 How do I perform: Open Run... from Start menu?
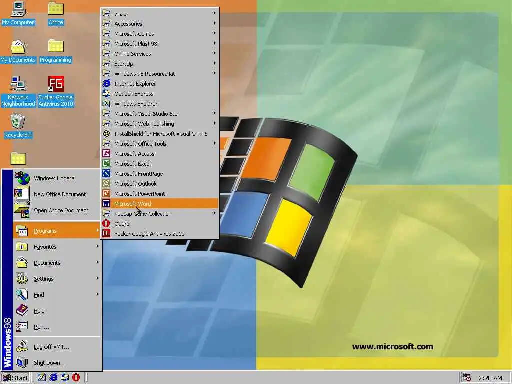tap(57, 327)
